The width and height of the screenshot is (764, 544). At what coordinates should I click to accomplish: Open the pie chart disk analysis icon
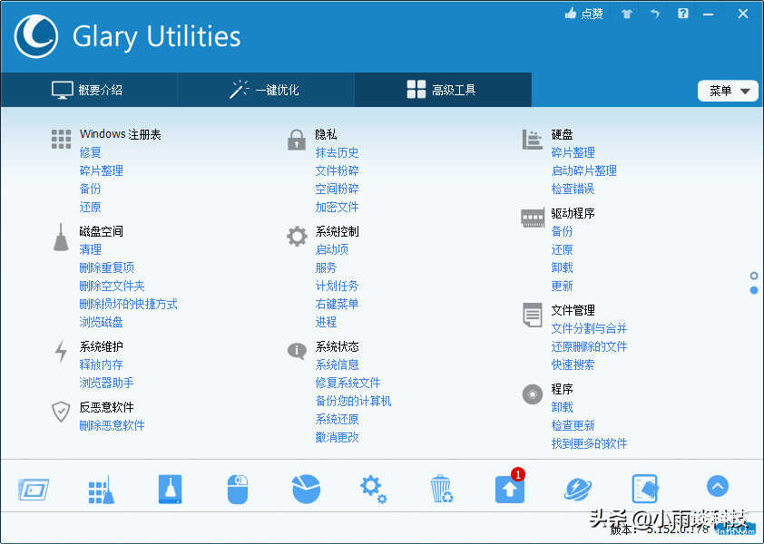[x=306, y=489]
